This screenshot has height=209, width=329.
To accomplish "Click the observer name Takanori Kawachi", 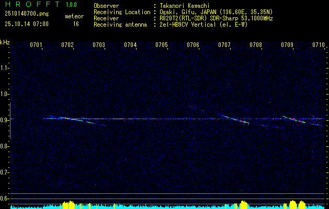I will click(185, 6).
